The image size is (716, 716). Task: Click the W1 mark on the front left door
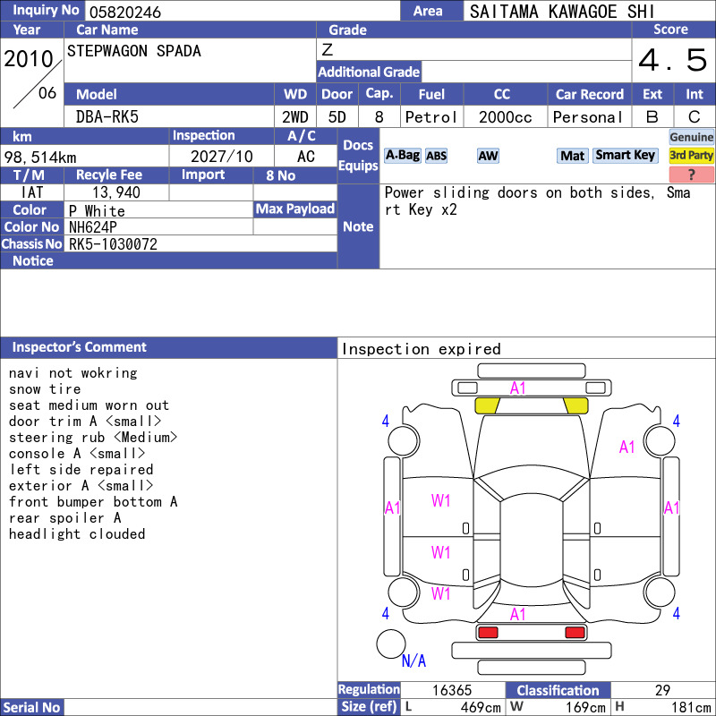tap(440, 501)
